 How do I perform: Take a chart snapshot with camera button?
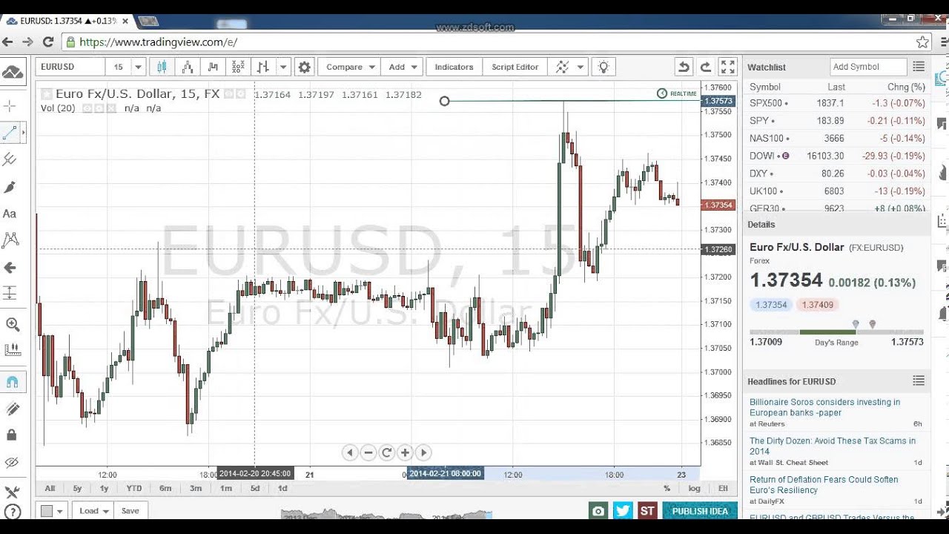pos(598,511)
